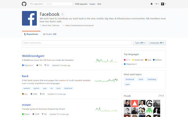Open the buck repository
Image resolution: width=188 pixels, height=117 pixels.
(25, 76)
